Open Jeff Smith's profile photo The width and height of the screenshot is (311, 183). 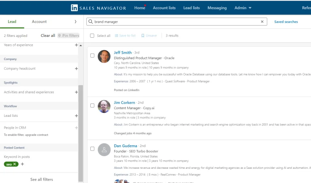point(104,56)
